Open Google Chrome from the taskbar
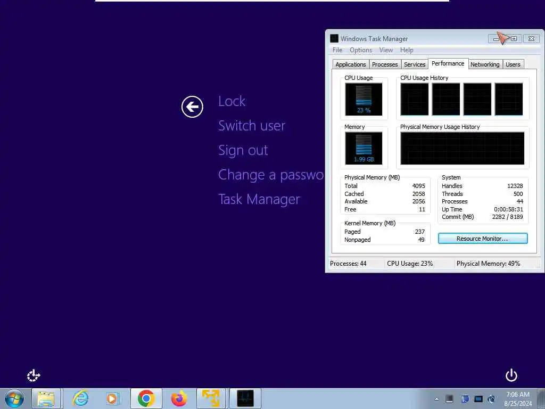Image resolution: width=545 pixels, height=409 pixels. [146, 398]
